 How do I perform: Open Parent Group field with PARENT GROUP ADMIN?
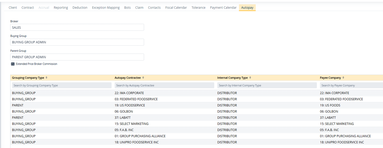click(77, 57)
